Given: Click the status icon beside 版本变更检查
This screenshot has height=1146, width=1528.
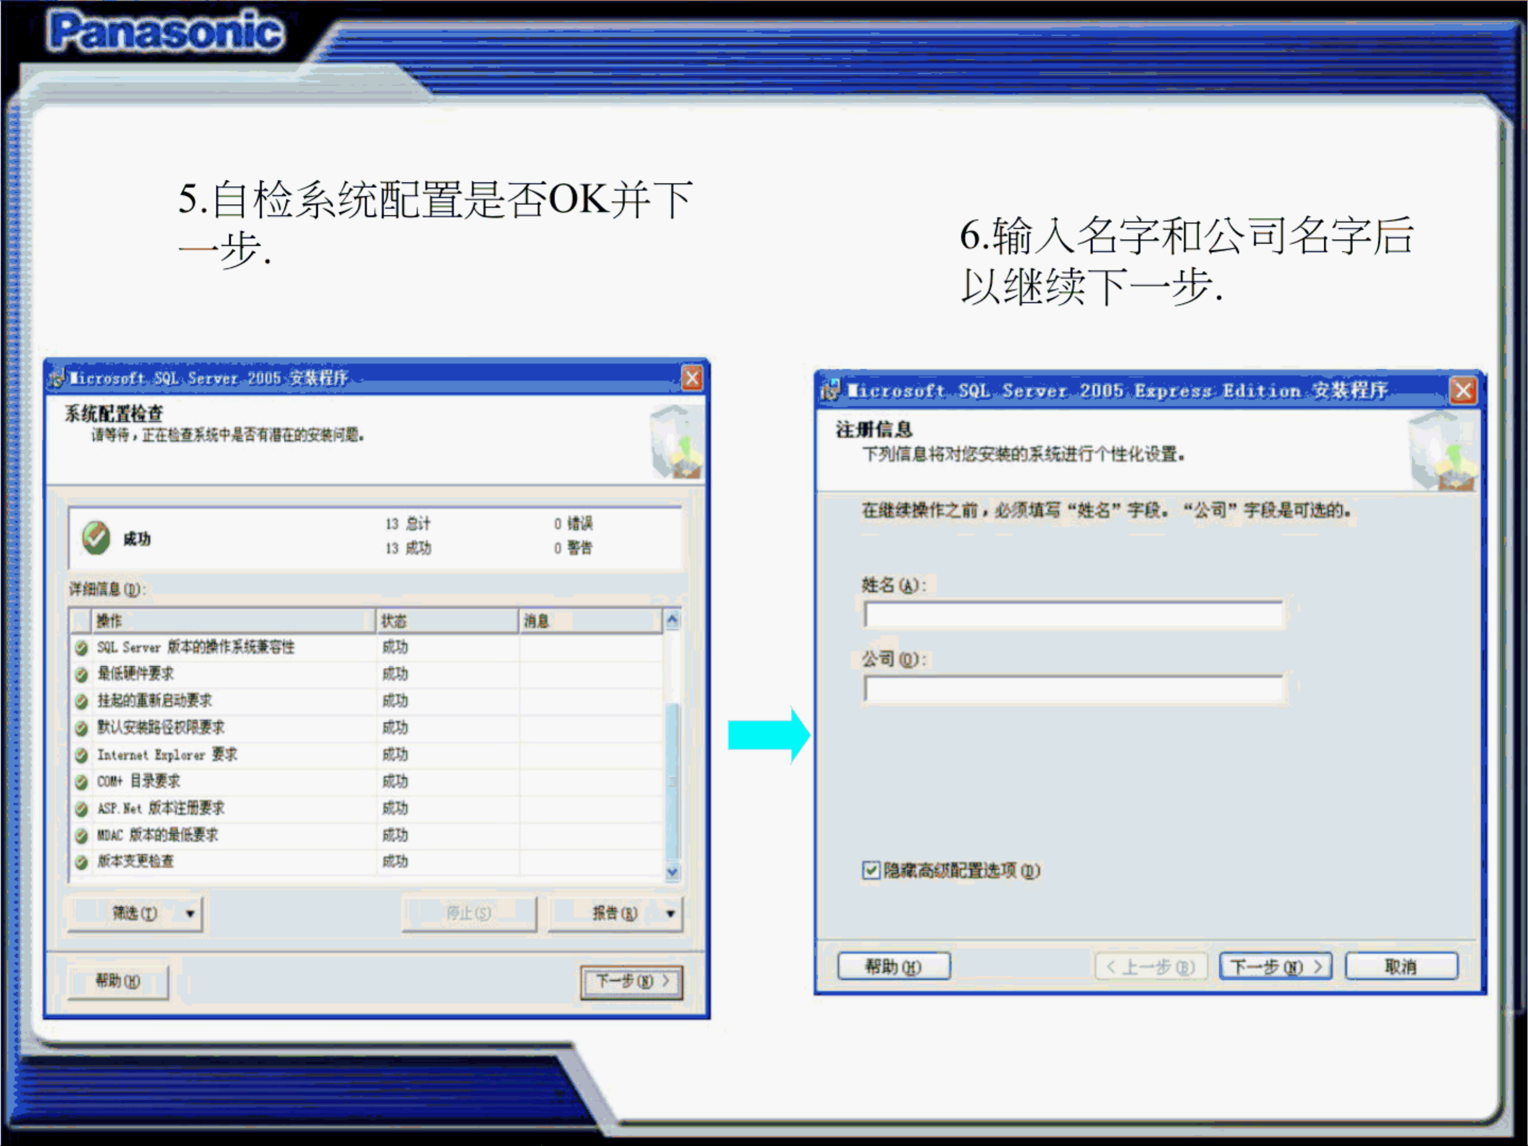Looking at the screenshot, I should click(82, 862).
